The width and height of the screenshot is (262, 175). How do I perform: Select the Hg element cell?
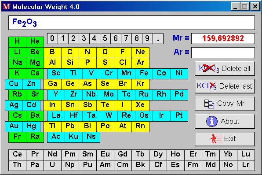(31, 127)
